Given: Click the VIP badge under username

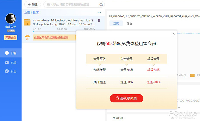Looking at the screenshot, I should [x=11, y=31].
